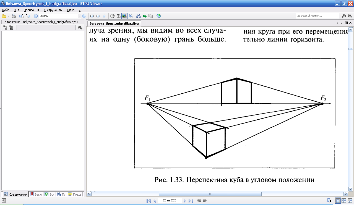Screen dimensions: 354x205
Task: Go to the last page
Action: click(191, 201)
